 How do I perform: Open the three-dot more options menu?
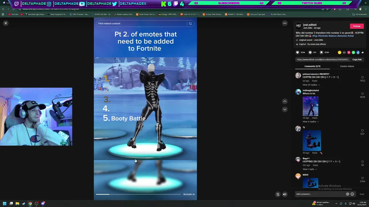tap(285, 23)
